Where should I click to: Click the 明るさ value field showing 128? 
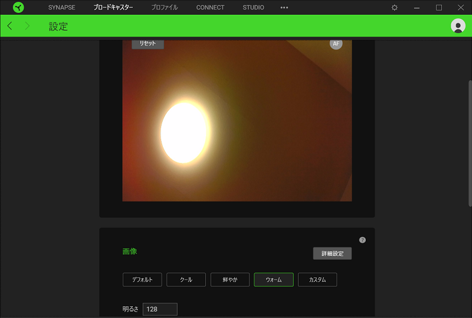pyautogui.click(x=160, y=309)
